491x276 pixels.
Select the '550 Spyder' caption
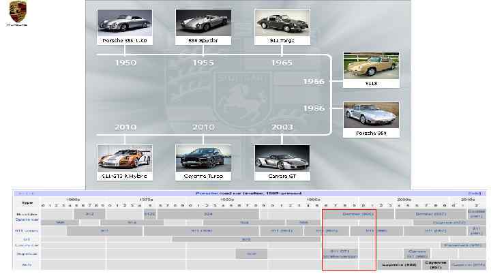[203, 41]
